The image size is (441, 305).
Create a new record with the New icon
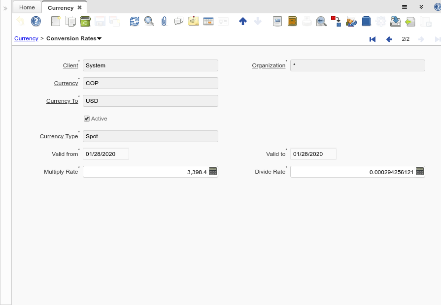[x=56, y=21]
